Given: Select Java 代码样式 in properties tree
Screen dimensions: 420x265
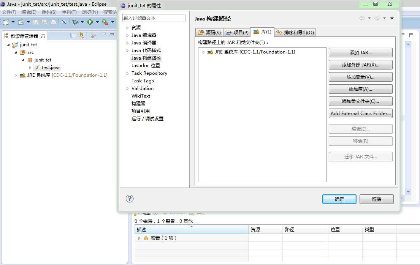Looking at the screenshot, I should click(146, 50).
